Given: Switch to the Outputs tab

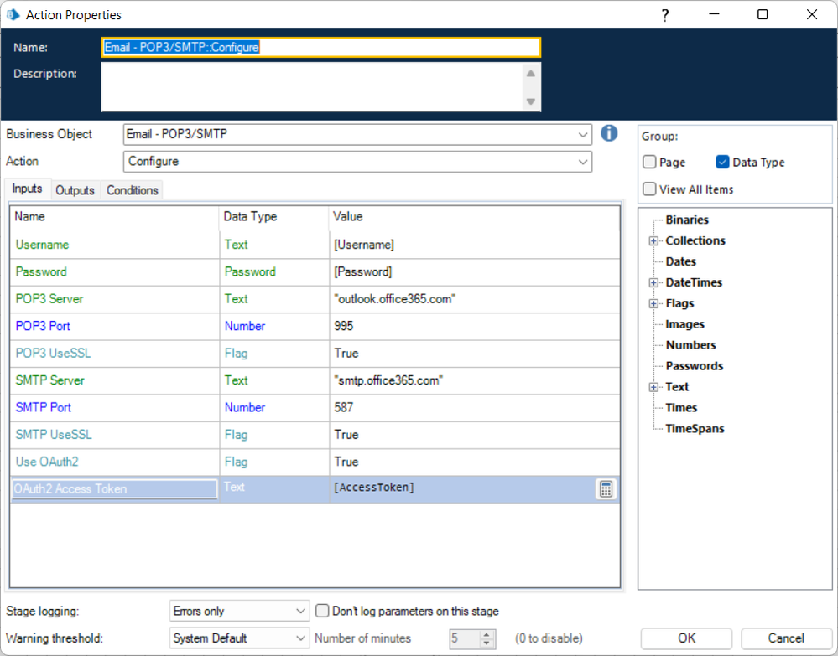Looking at the screenshot, I should [x=75, y=190].
